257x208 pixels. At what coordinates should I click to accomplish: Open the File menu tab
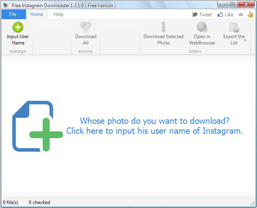[14, 14]
